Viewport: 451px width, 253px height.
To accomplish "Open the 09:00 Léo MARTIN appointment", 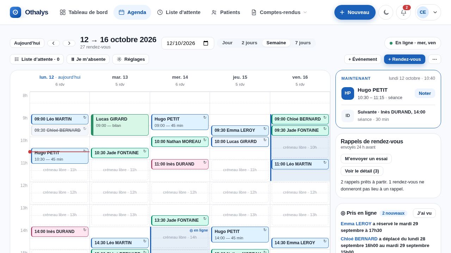I will pyautogui.click(x=60, y=119).
